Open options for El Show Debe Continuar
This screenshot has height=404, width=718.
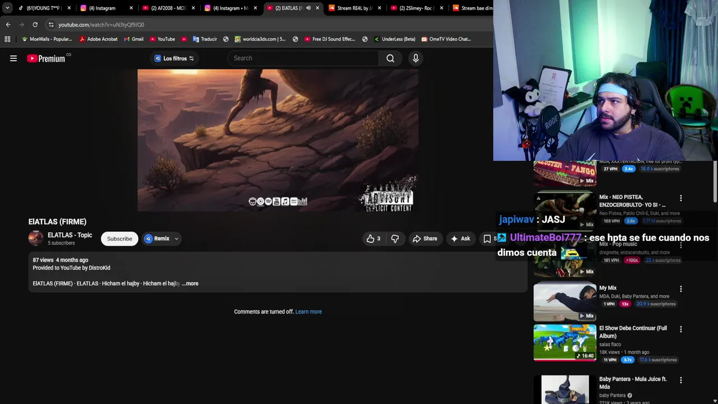681,329
